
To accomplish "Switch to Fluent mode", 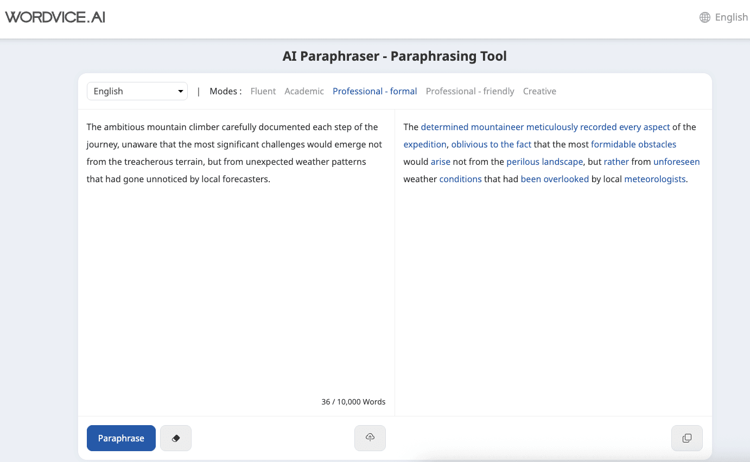I will pos(263,91).
